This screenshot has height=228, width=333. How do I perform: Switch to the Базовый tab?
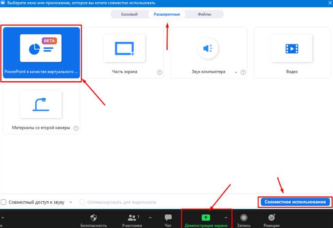pos(129,14)
